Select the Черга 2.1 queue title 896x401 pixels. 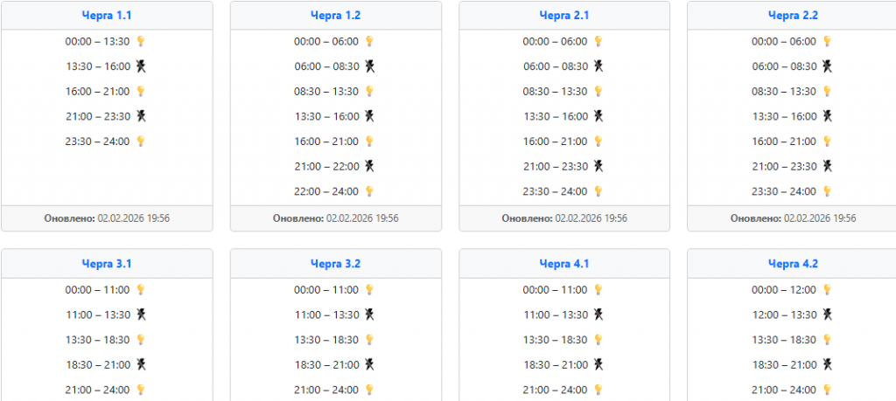564,15
